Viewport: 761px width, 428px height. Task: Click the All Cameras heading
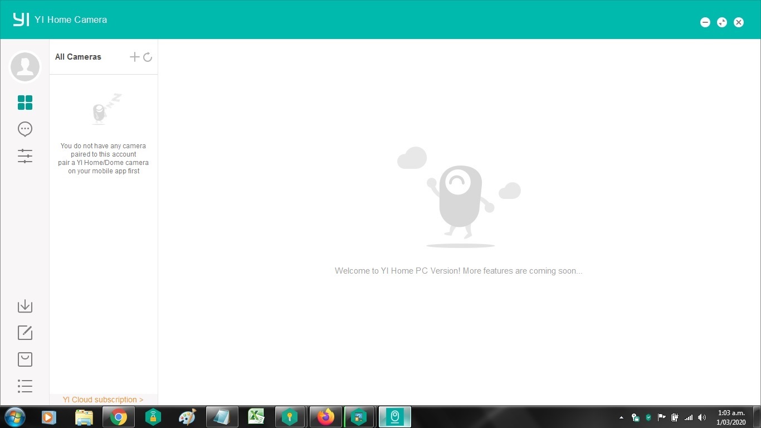tap(78, 57)
